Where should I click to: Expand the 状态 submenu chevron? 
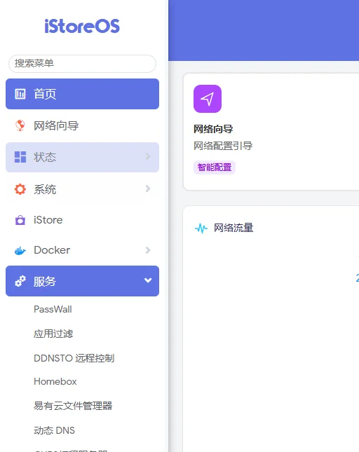coord(148,156)
